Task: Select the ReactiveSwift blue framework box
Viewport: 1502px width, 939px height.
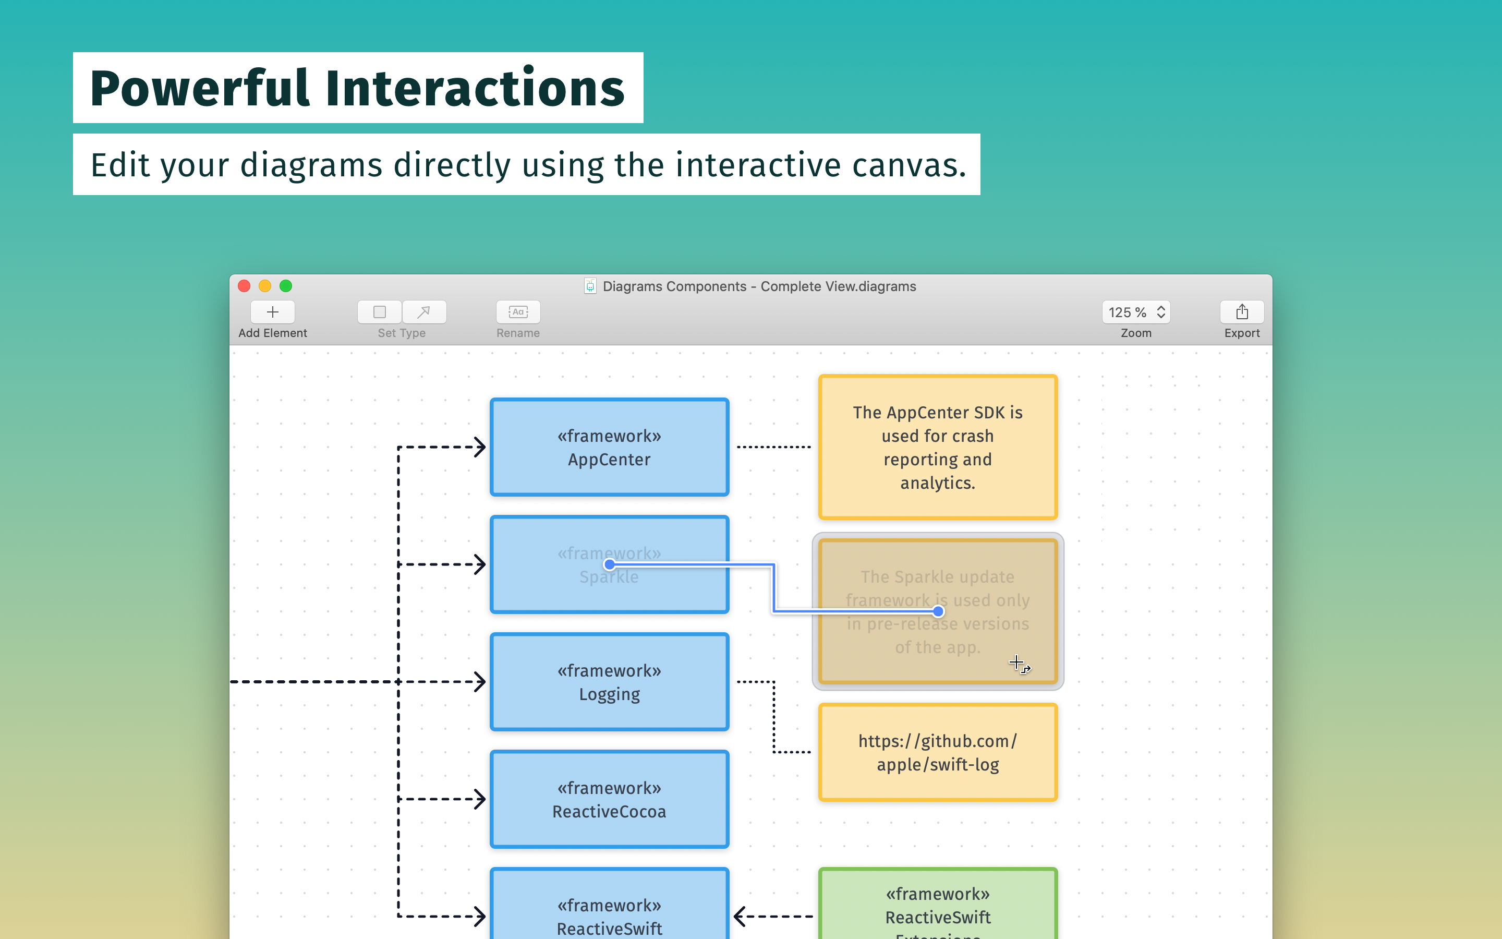Action: coord(609,904)
